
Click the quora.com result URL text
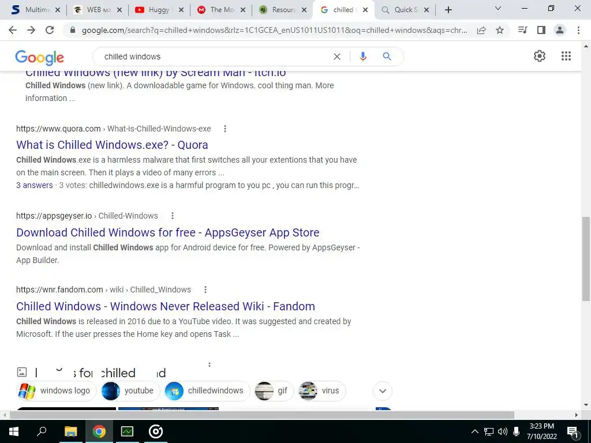point(113,129)
